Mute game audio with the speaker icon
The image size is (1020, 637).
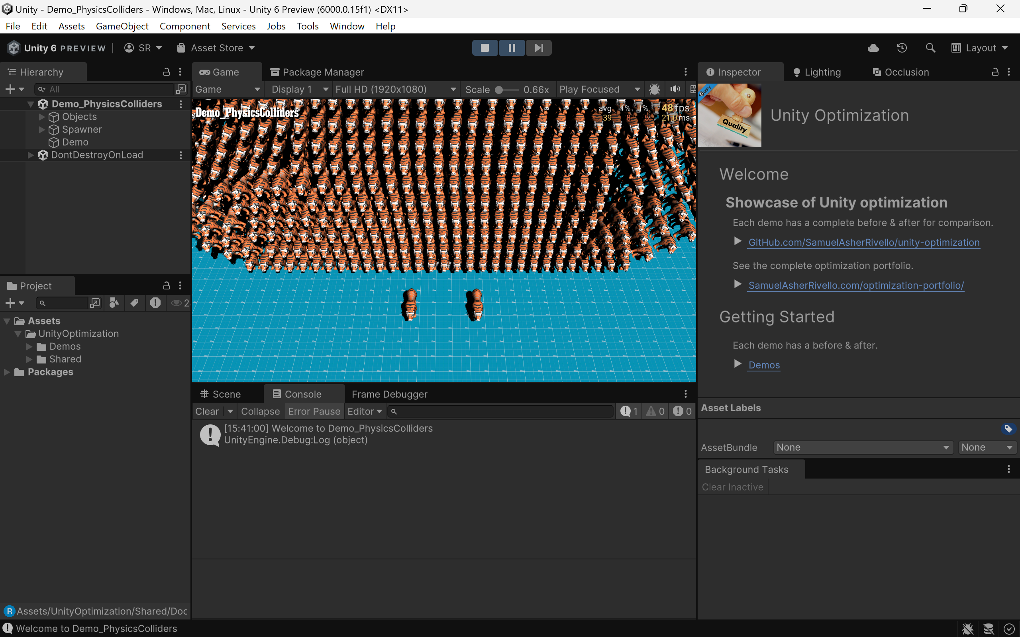coord(675,89)
